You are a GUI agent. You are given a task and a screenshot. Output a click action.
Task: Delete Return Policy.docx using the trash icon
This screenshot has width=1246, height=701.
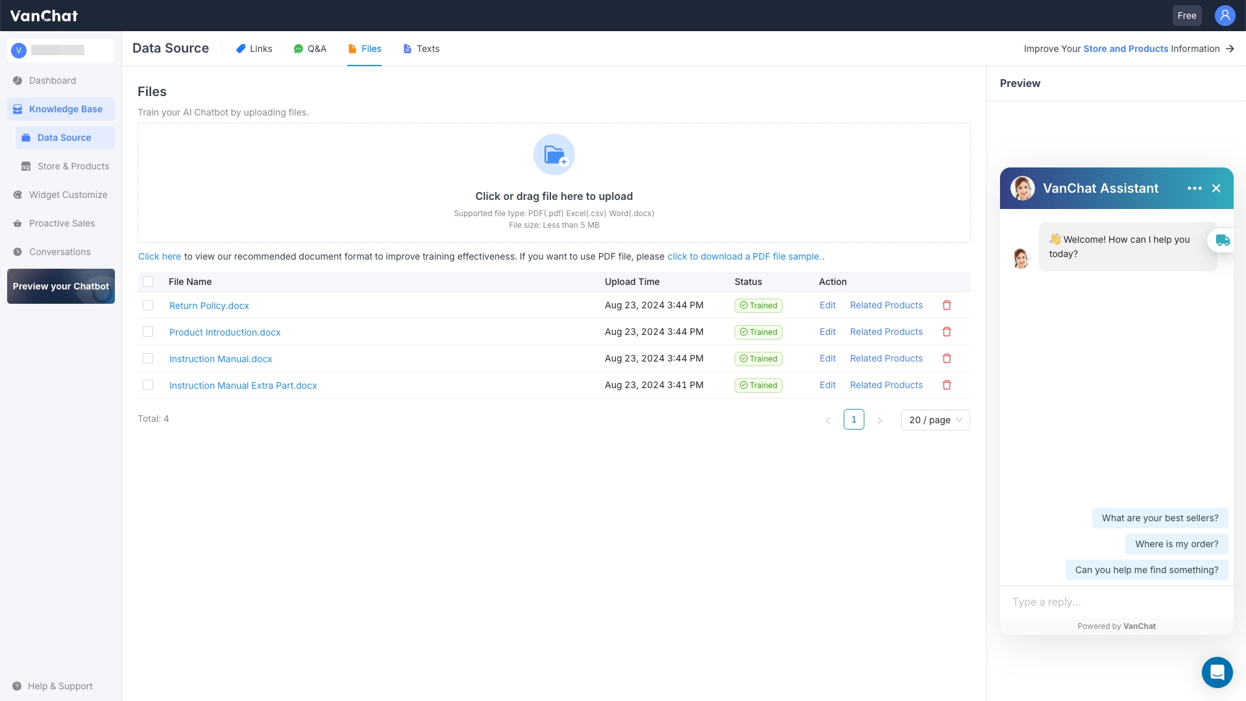(x=947, y=305)
